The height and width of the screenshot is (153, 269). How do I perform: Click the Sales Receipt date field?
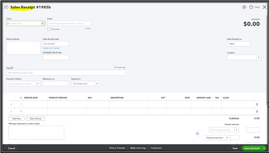click(56, 44)
